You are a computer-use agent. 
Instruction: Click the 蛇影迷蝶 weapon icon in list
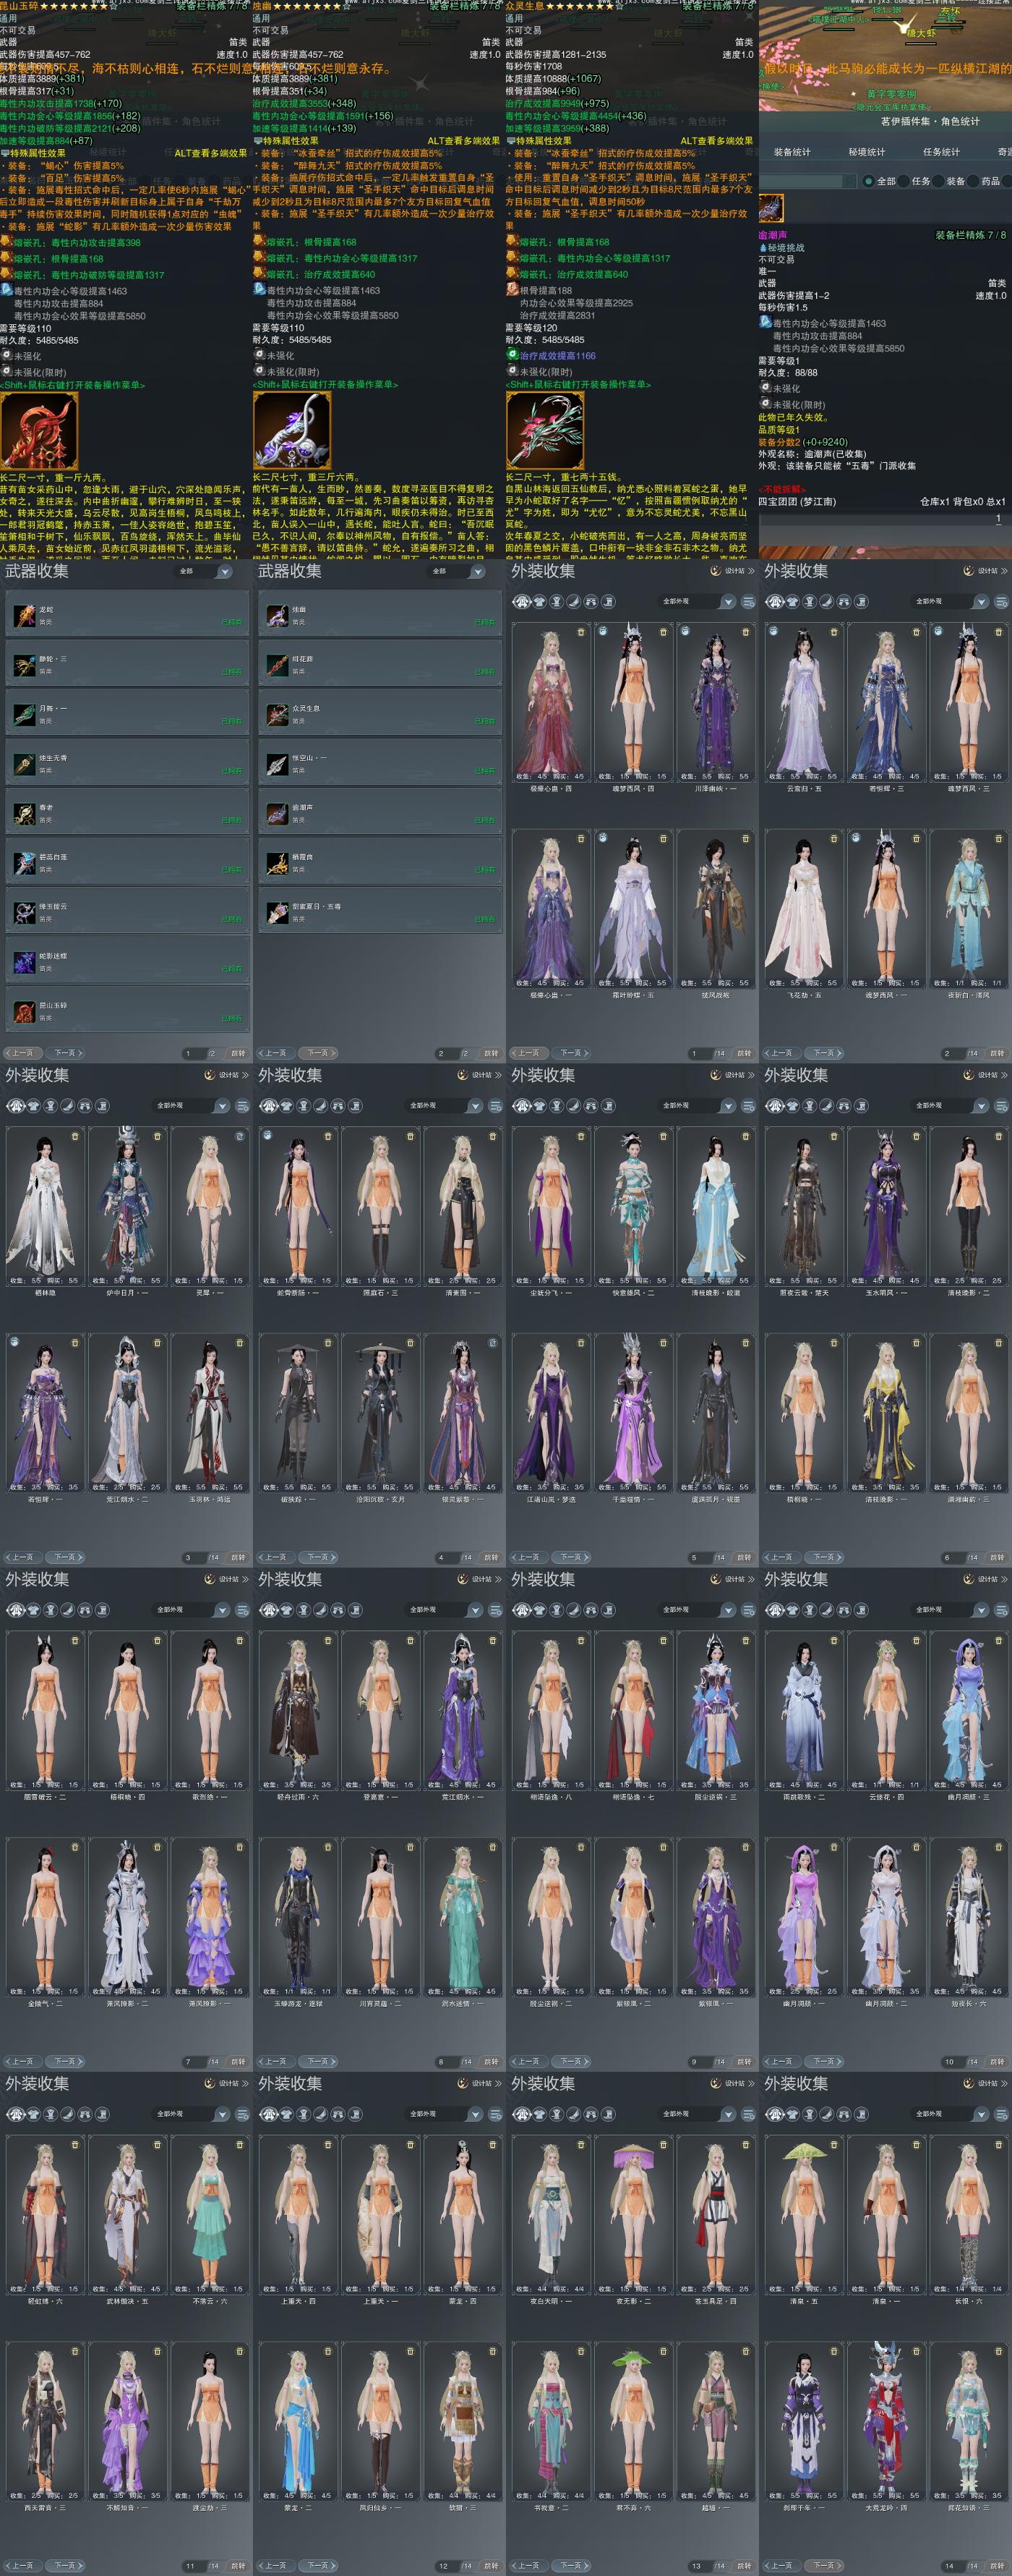click(24, 962)
